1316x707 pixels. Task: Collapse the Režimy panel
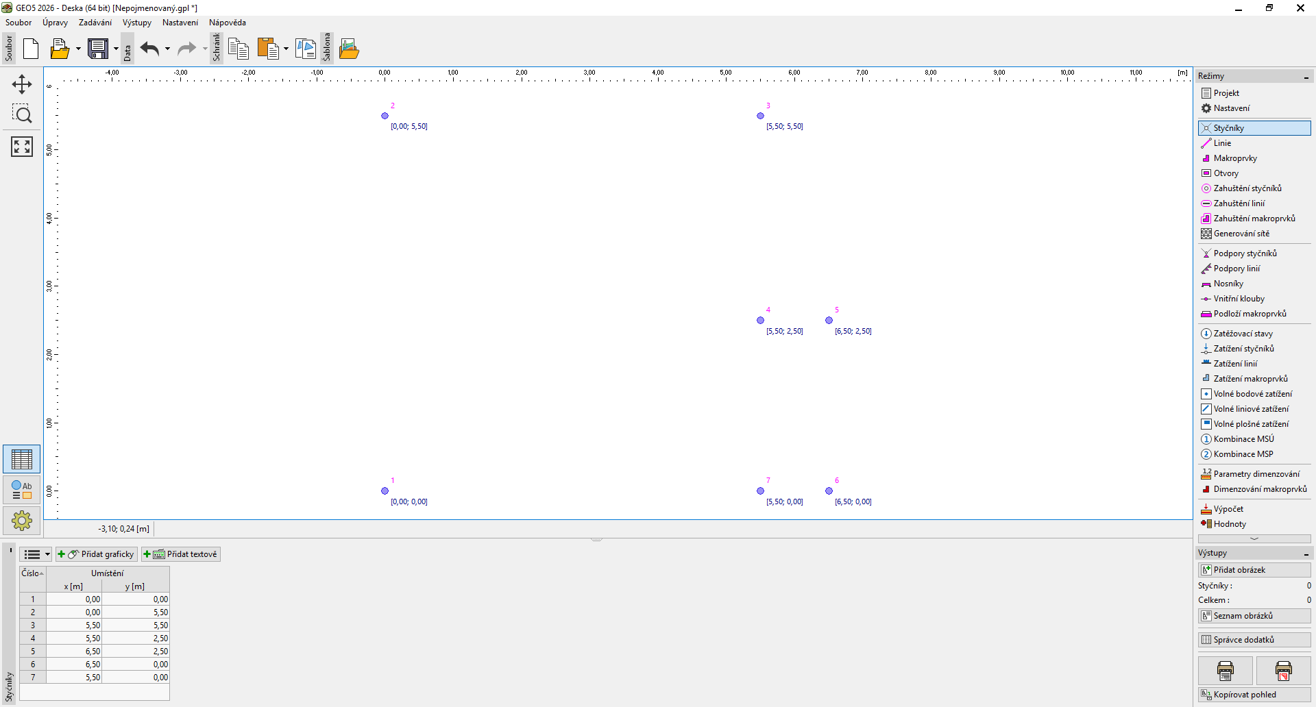pos(1306,77)
